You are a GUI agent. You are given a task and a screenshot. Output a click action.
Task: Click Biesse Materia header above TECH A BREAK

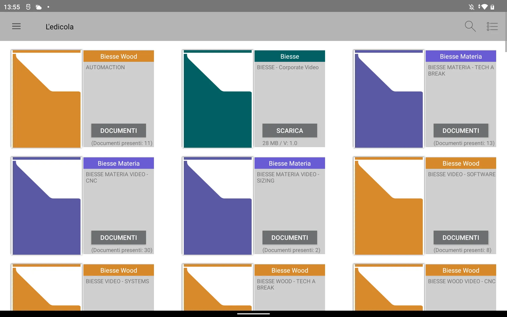click(x=461, y=56)
